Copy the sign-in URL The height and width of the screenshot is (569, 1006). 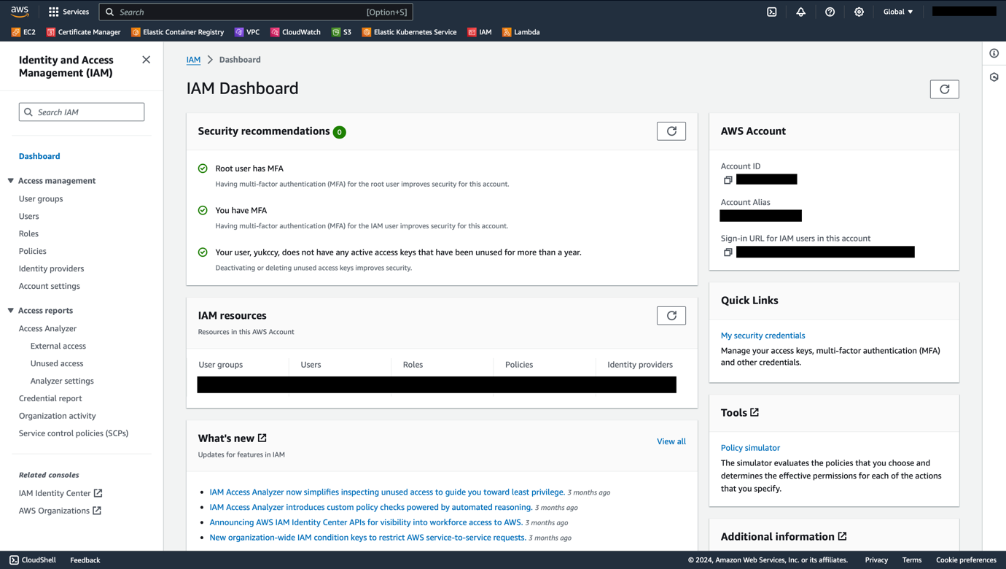point(728,252)
